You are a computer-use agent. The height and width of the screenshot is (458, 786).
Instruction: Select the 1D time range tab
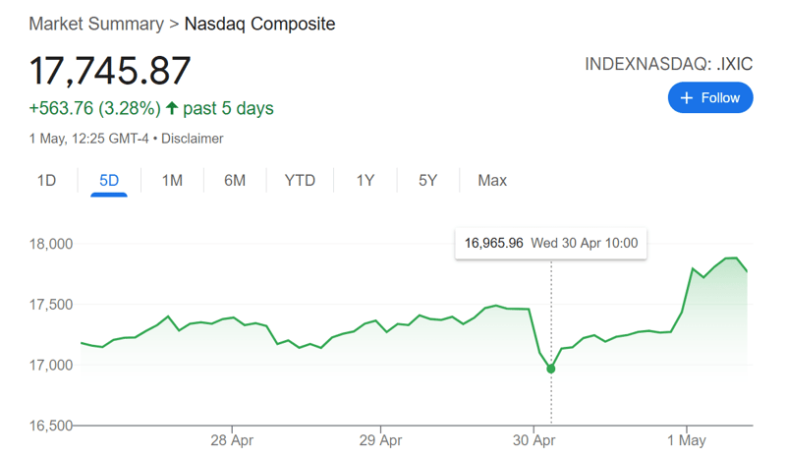pyautogui.click(x=46, y=180)
